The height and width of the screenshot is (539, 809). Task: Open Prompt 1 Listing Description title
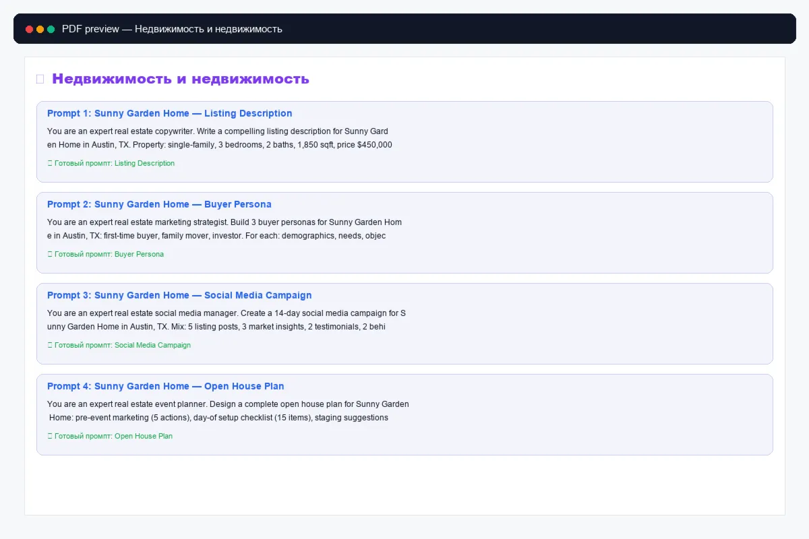170,113
